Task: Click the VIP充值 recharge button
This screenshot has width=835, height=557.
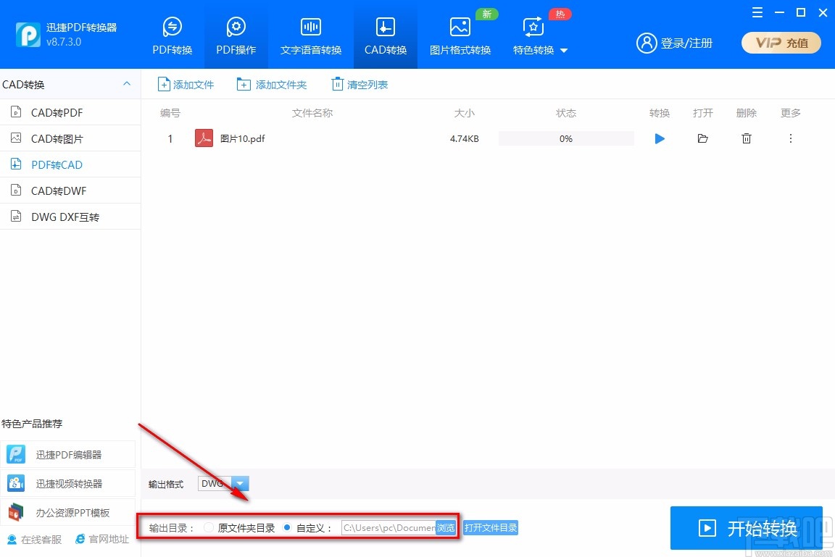Action: click(x=781, y=43)
